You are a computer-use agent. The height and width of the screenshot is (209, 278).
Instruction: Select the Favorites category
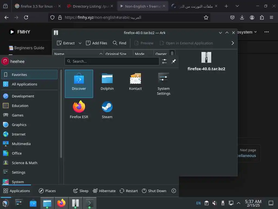29,75
